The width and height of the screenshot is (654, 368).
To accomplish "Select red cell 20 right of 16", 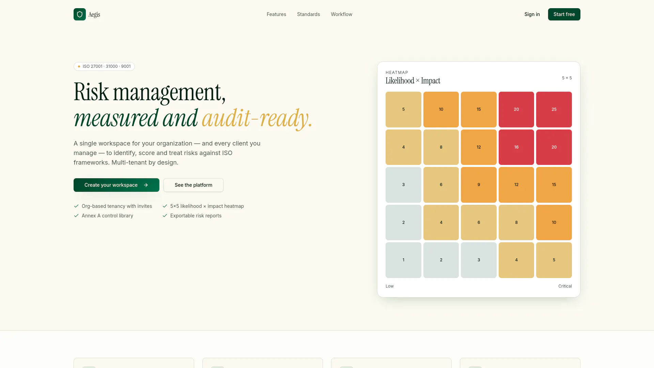I will 554,147.
